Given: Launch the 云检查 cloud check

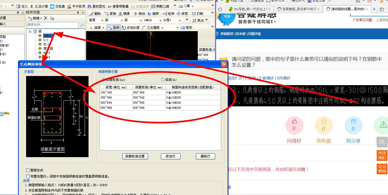Looking at the screenshot, I should click(58, 6).
